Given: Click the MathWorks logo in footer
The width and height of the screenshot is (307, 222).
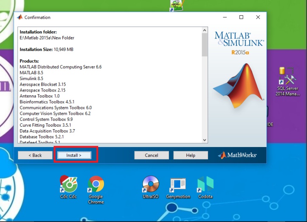Looking at the screenshot, I should coord(237,155).
